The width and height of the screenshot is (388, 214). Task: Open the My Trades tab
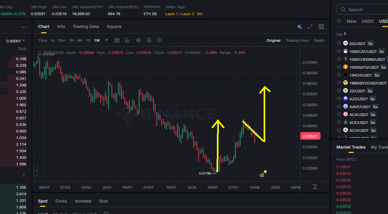click(x=379, y=147)
